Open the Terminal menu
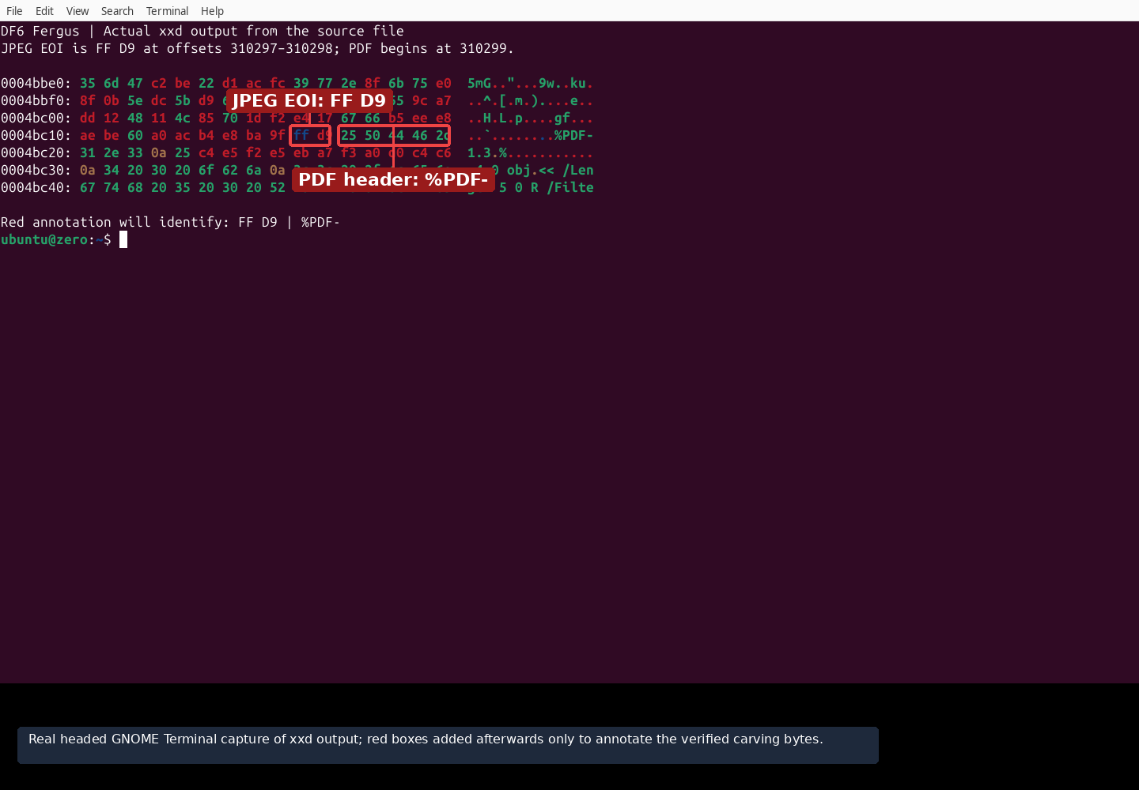 pos(167,11)
